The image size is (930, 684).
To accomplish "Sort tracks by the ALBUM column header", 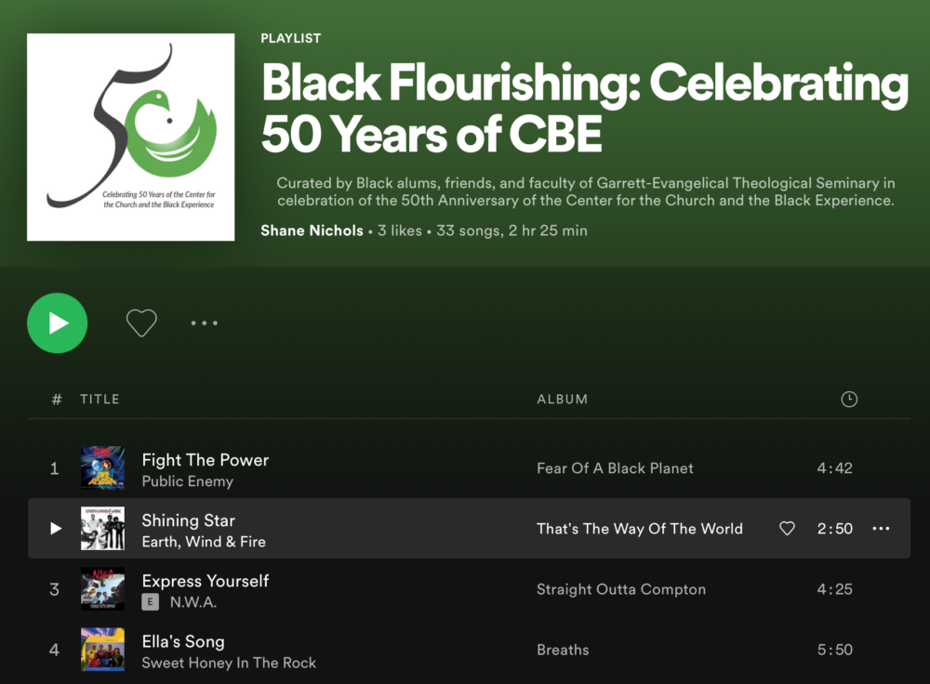I will (562, 400).
